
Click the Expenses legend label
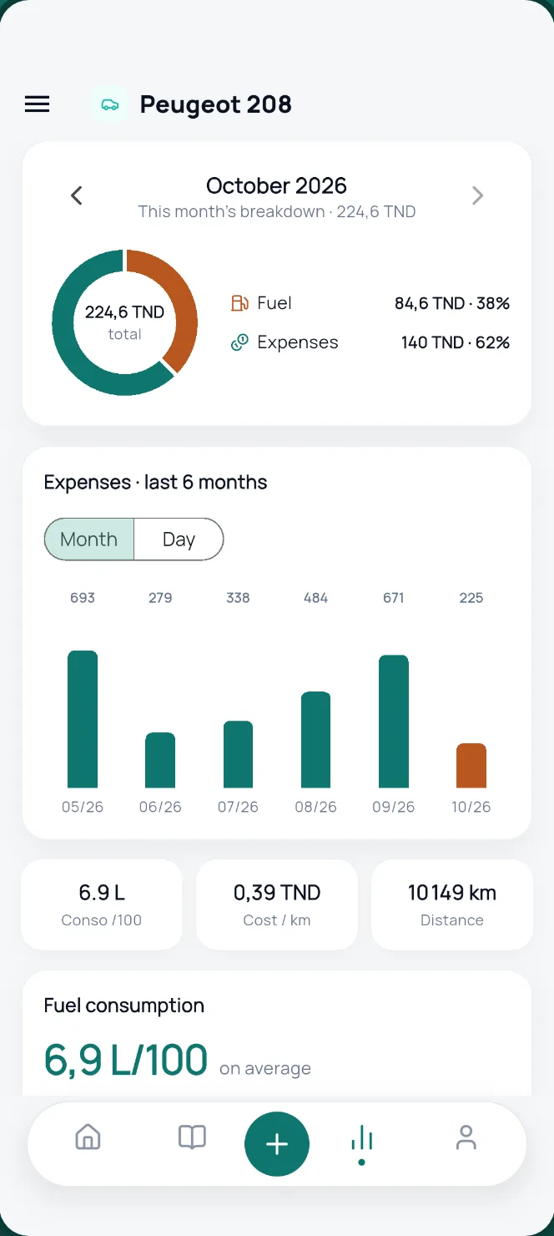[298, 342]
